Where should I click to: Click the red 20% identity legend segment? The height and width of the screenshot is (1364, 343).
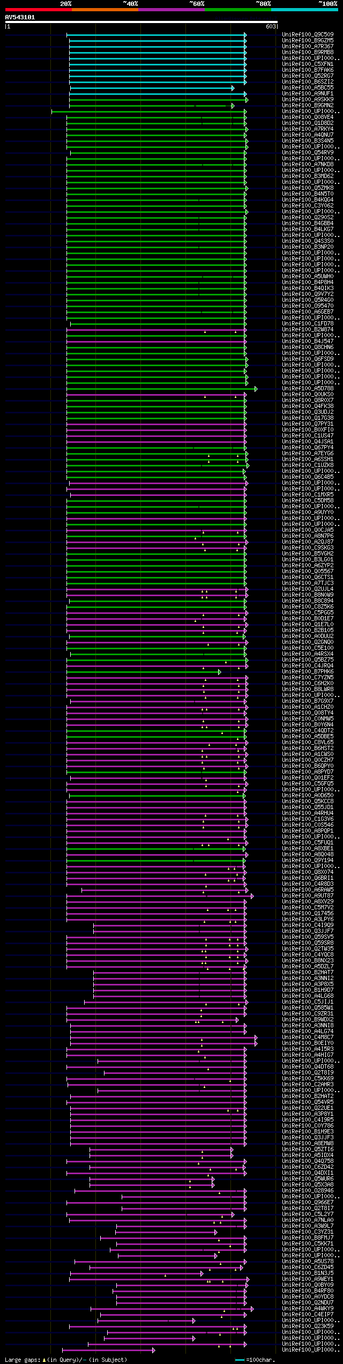point(38,10)
